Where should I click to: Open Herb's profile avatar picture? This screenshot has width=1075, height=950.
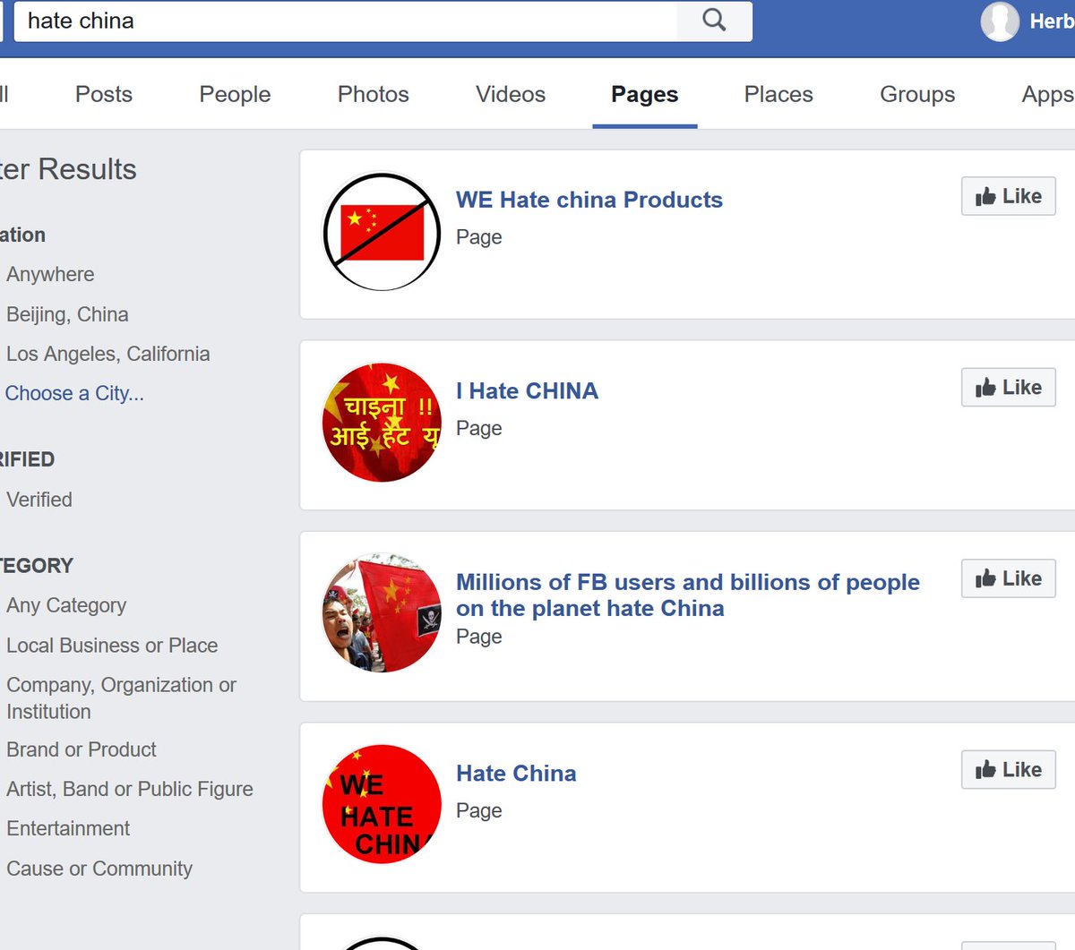pyautogui.click(x=1000, y=22)
